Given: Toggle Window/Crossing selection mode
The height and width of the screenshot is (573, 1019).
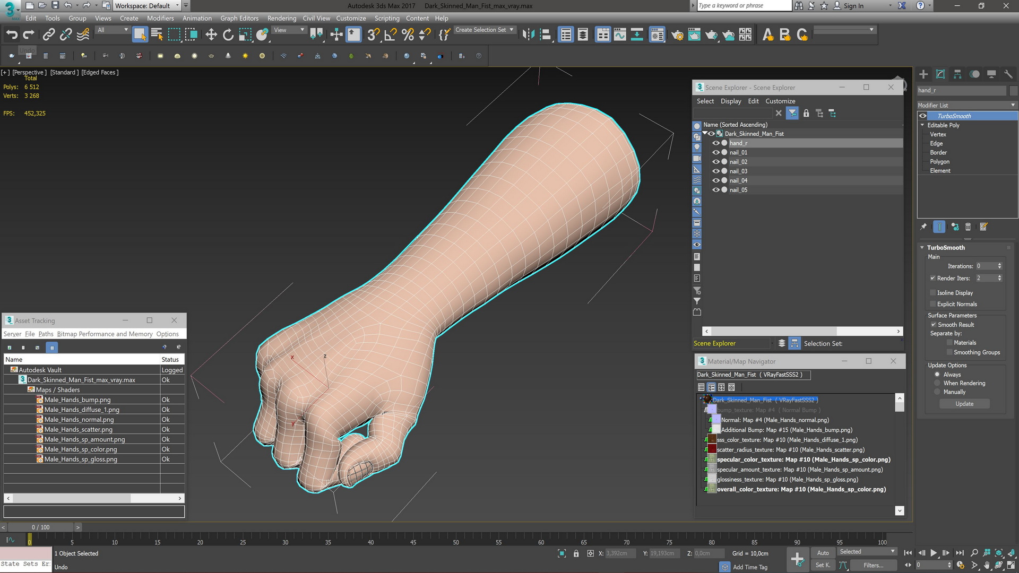Looking at the screenshot, I should pyautogui.click(x=191, y=34).
